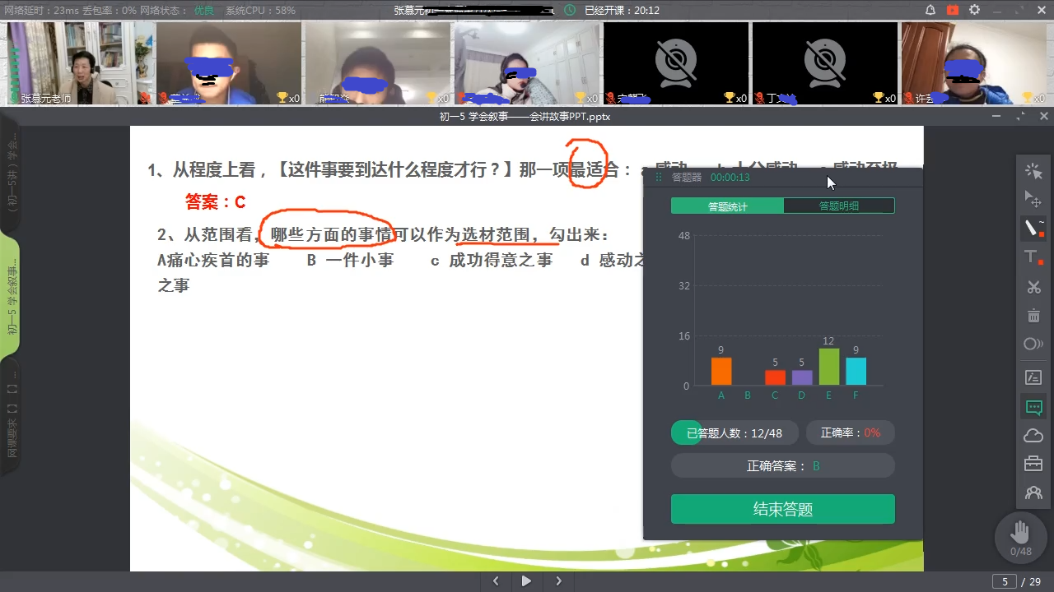This screenshot has width=1054, height=592.
Task: Pick the text tool with red T
Action: (1033, 257)
